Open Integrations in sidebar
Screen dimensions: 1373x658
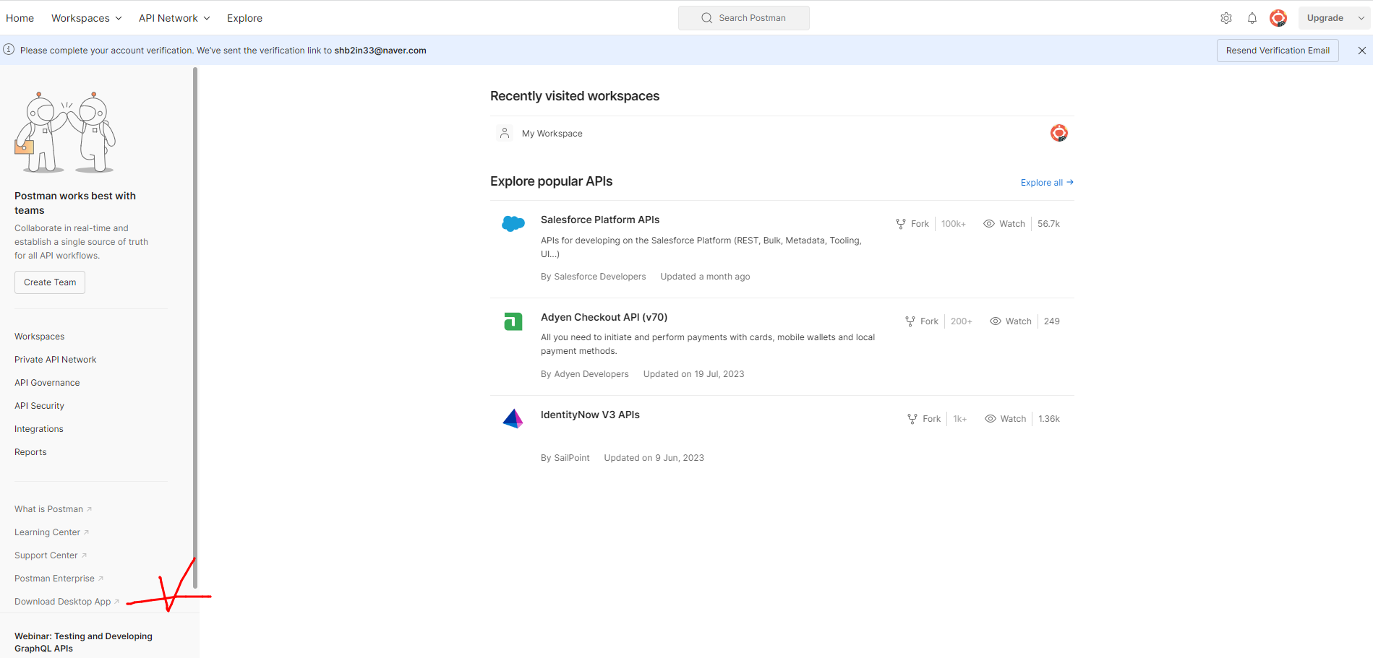pyautogui.click(x=39, y=429)
